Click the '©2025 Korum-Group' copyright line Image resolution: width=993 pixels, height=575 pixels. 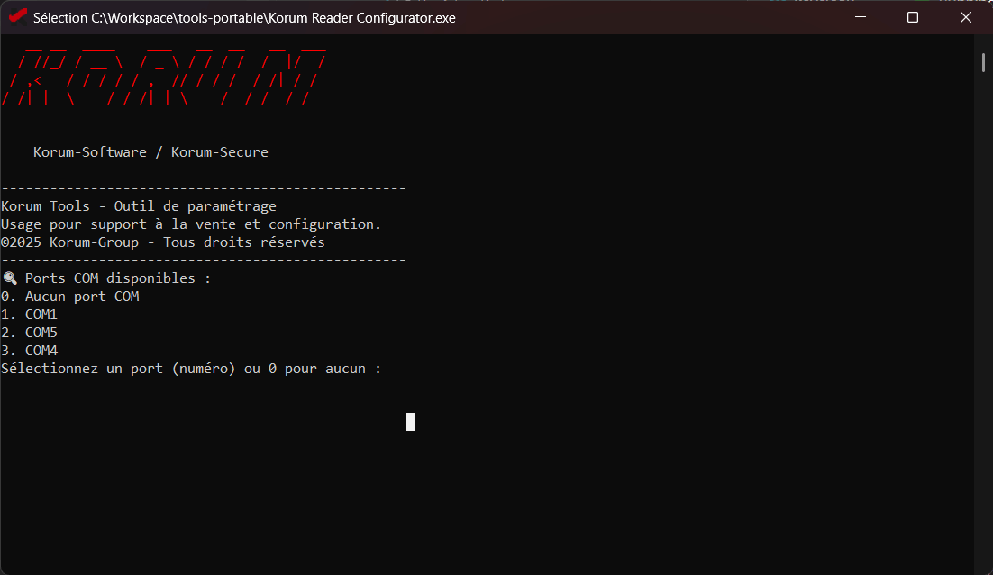pyautogui.click(x=163, y=242)
